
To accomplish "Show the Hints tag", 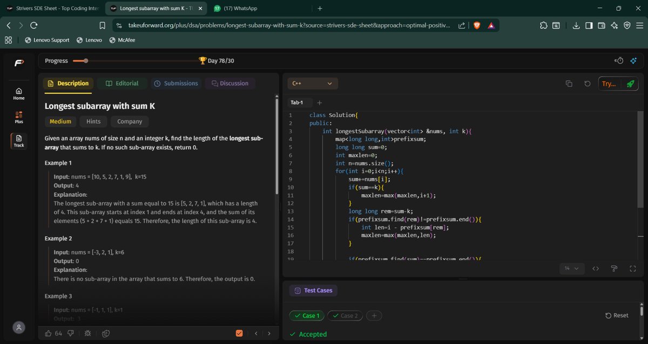I will 93,121.
